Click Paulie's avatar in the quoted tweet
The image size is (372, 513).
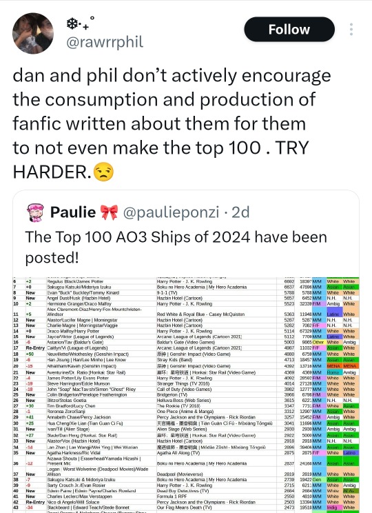[35, 212]
